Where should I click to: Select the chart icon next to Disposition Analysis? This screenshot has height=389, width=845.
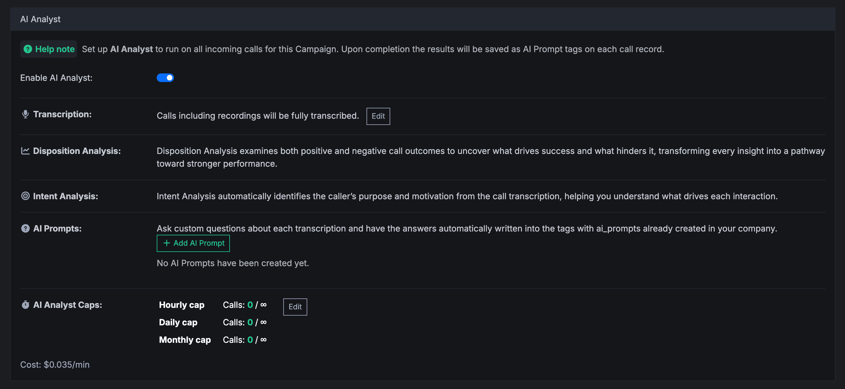click(x=25, y=151)
